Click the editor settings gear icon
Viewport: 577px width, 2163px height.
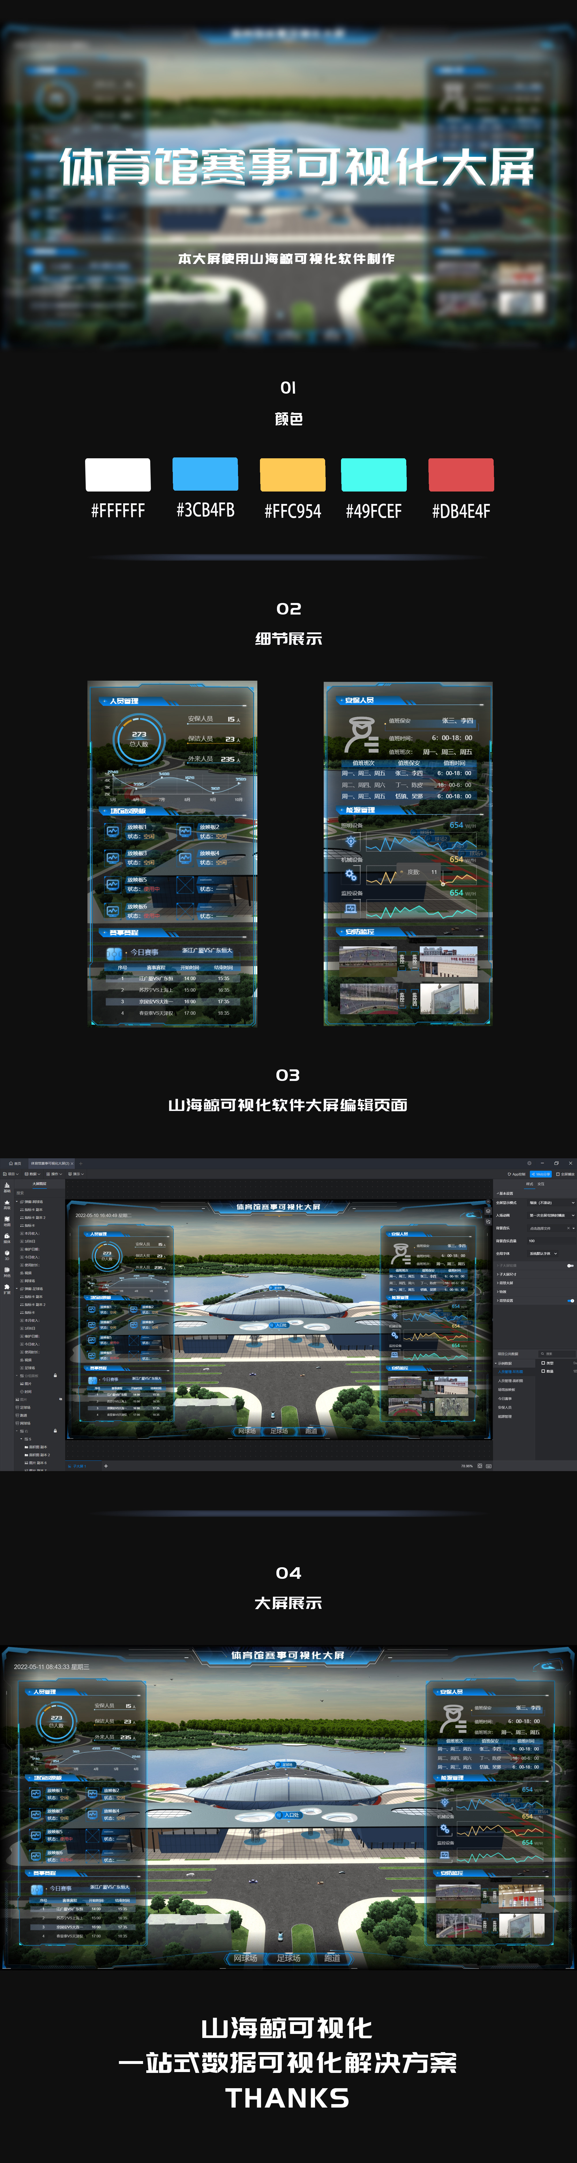pyautogui.click(x=529, y=1163)
